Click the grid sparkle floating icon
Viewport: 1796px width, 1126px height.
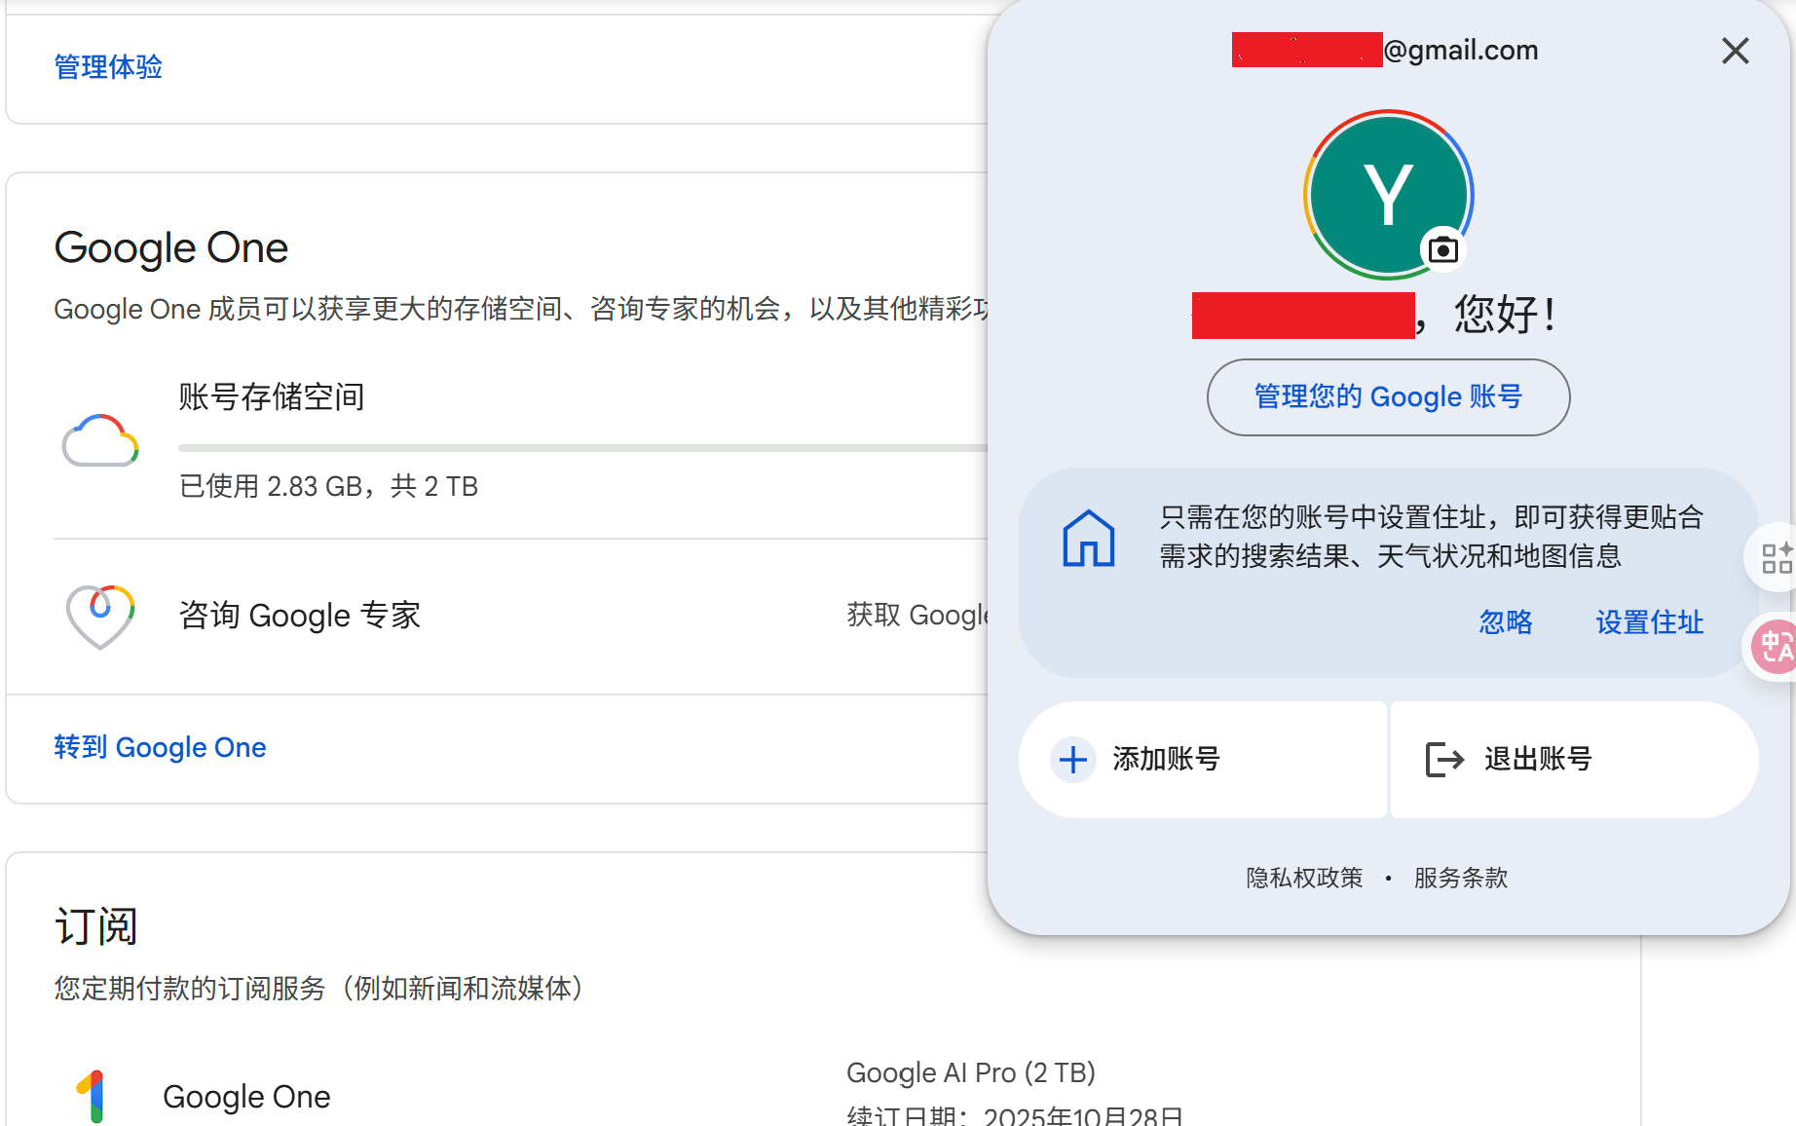click(x=1775, y=557)
